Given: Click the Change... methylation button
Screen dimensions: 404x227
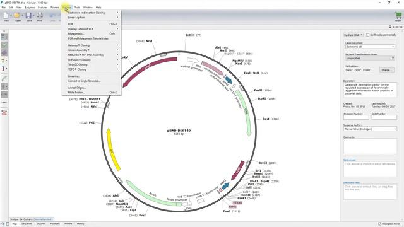Looking at the screenshot, I should pos(386,70).
